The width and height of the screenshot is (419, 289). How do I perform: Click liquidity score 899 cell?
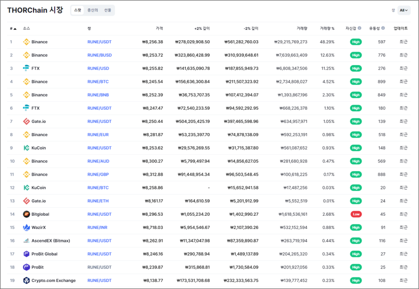[382, 81]
